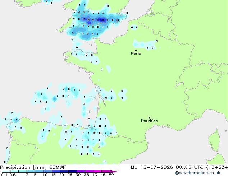228x176 pixels.
Task: Click the Precipitation [mm] title text
Action: point(23,167)
